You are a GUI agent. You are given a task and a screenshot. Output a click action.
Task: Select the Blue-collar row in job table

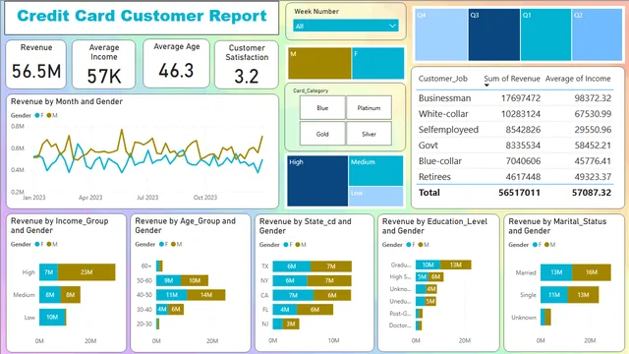pos(515,161)
